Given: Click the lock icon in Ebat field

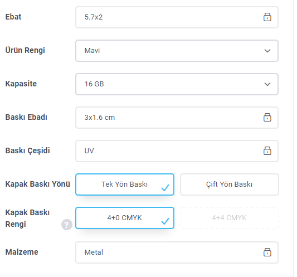Looking at the screenshot, I should coord(267,17).
